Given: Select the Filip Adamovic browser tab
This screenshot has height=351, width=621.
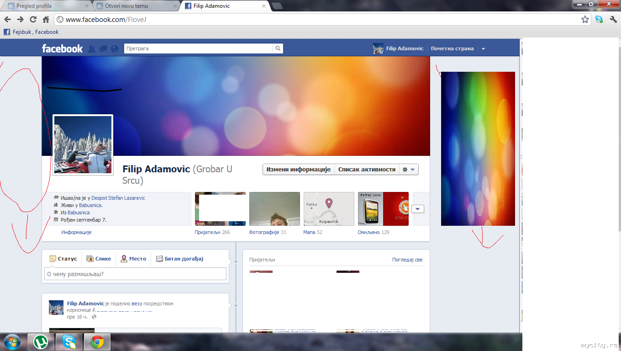Looking at the screenshot, I should [224, 6].
